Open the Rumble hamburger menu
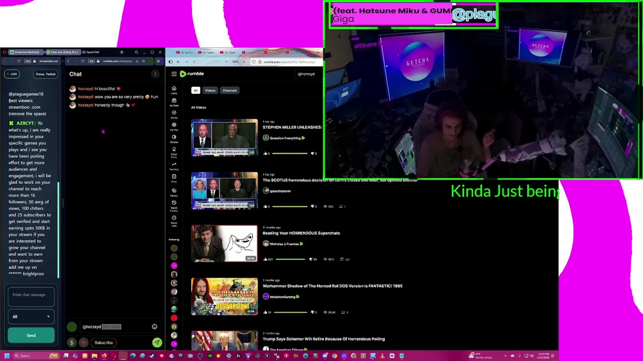Viewport: 643px width, 361px height. [x=174, y=74]
